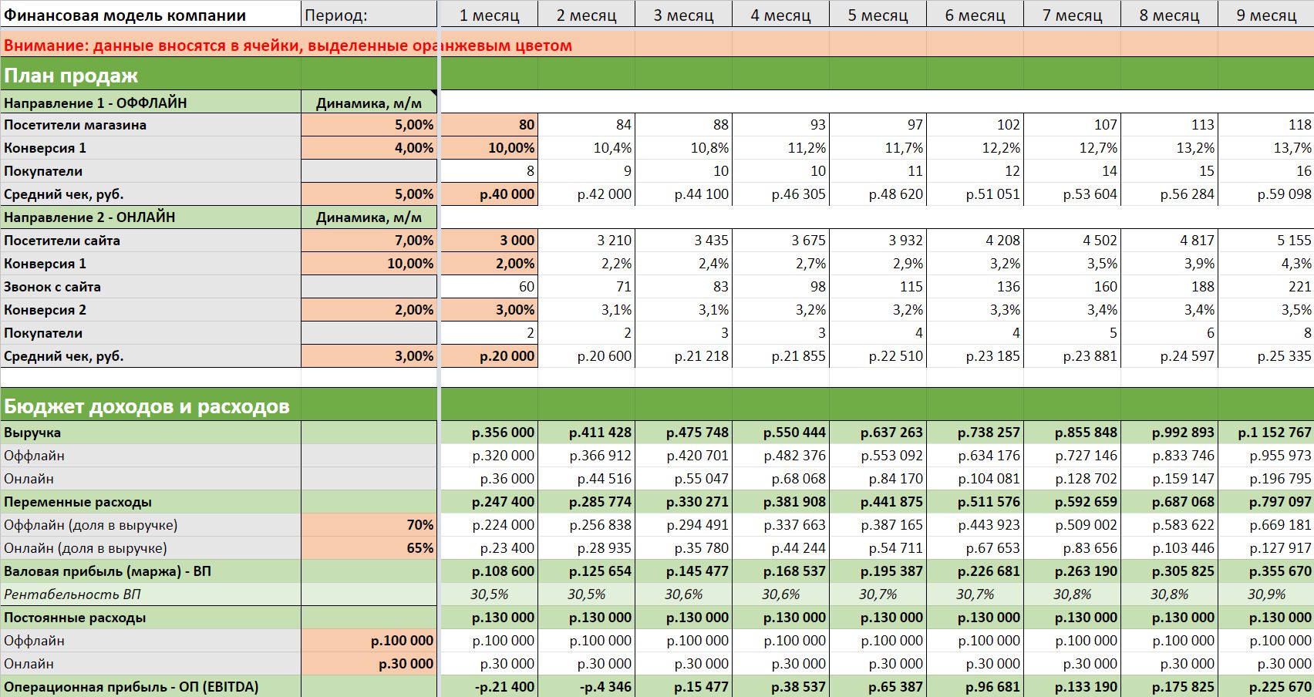Screen dimensions: 1314x697
Task: Select revenue month 1 cell р.356 000
Action: click(489, 433)
